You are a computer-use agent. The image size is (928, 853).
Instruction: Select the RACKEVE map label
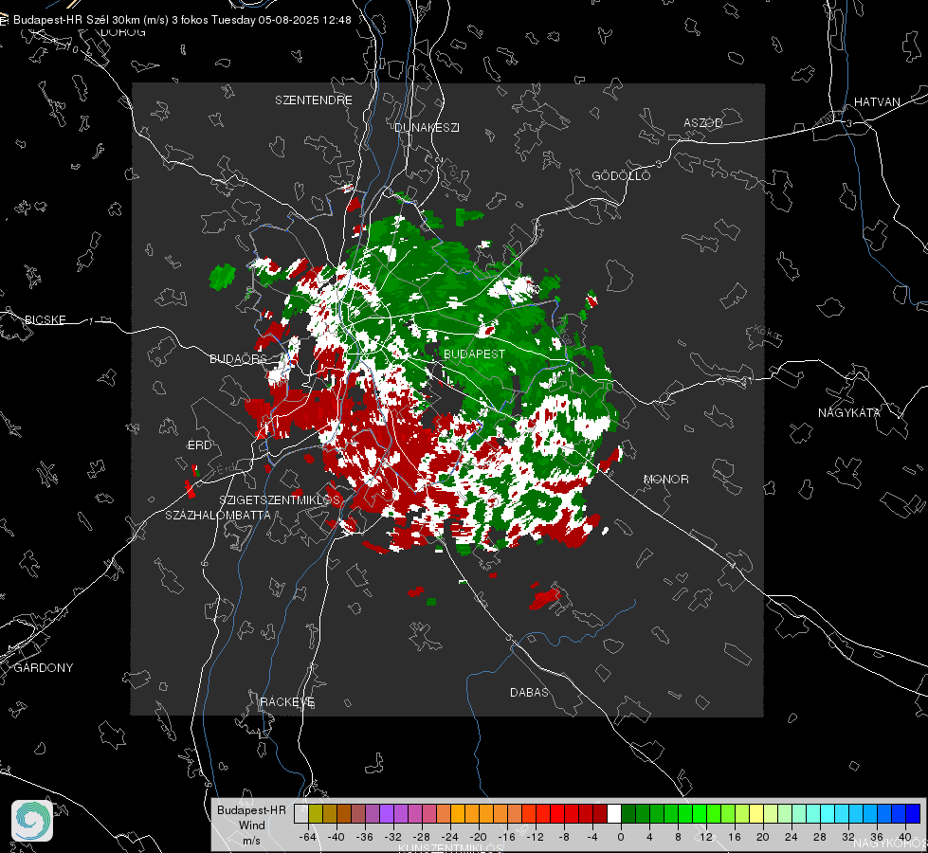click(x=287, y=702)
